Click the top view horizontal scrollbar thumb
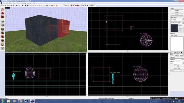 (x=128, y=51)
